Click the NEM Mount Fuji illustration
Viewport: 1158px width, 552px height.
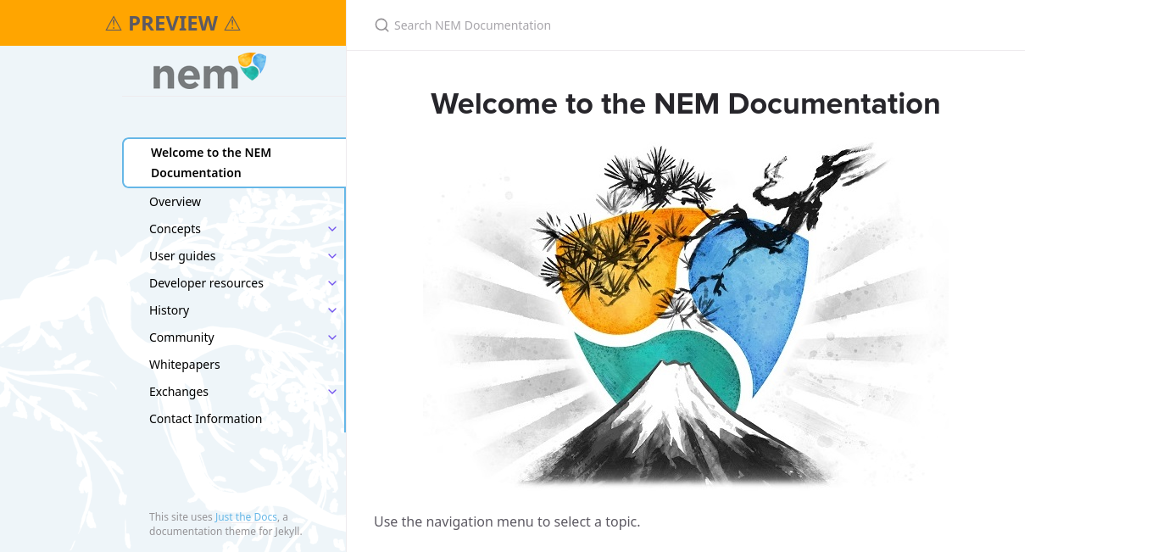pyautogui.click(x=685, y=315)
